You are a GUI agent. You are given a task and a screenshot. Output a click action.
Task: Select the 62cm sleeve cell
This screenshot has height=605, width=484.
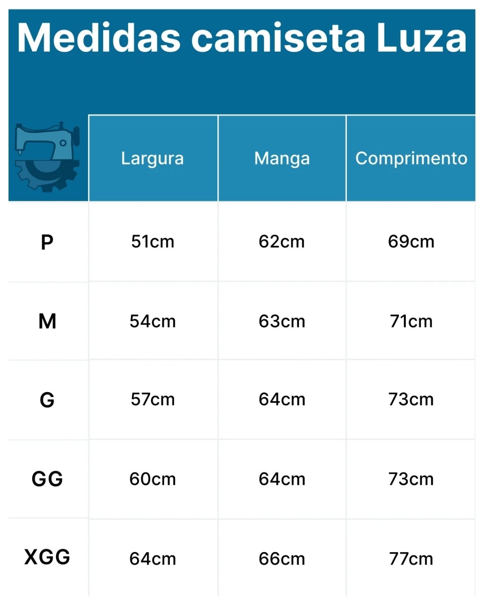(x=282, y=242)
